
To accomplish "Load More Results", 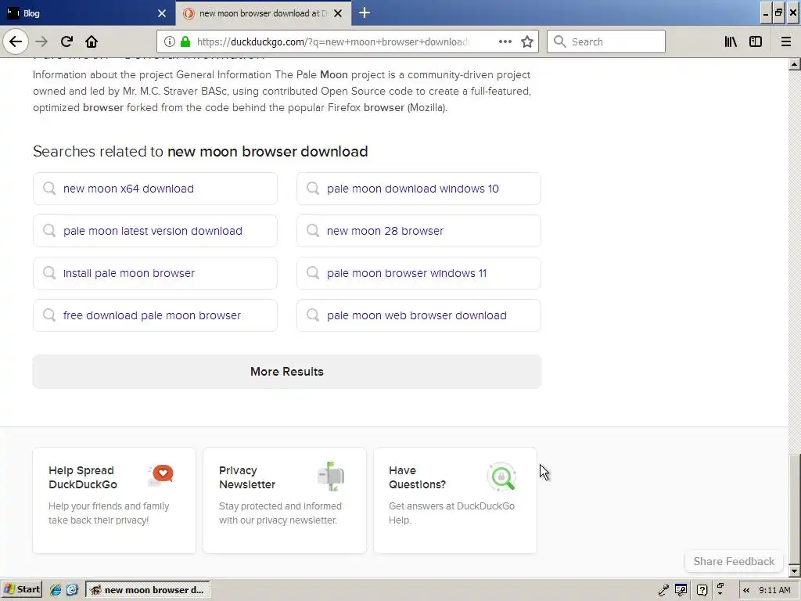I will click(x=286, y=372).
